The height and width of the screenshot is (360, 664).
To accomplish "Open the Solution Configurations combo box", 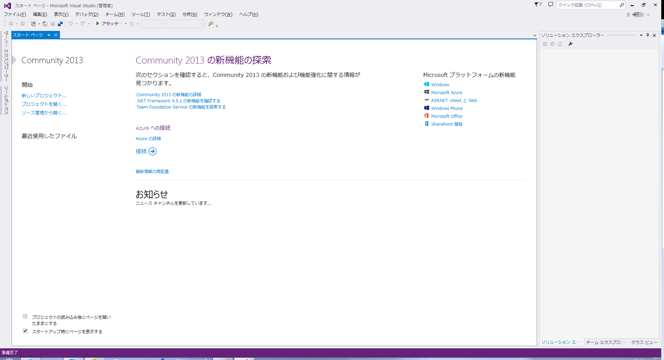I will pyautogui.click(x=152, y=24).
